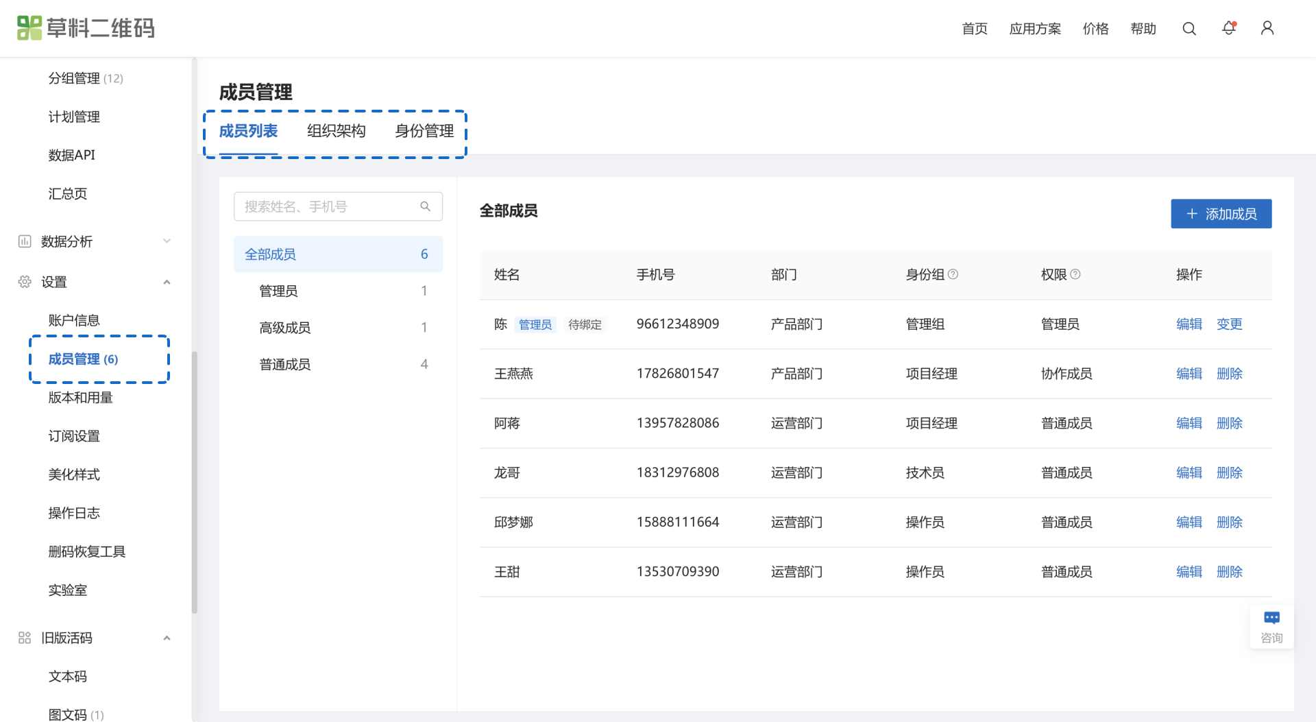Image resolution: width=1316 pixels, height=722 pixels.
Task: Click the 草料二维码 logo
Action: tap(86, 28)
